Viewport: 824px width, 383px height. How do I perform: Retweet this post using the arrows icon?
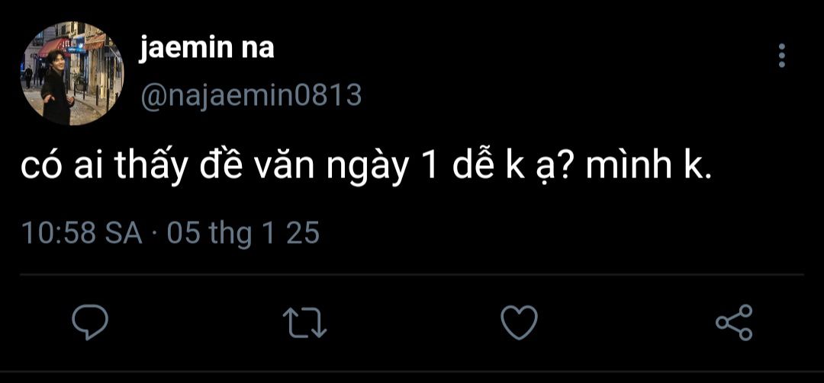304,322
